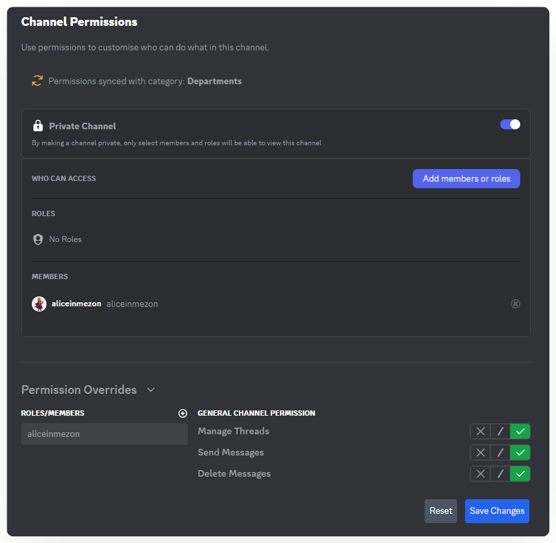Click the permissions sync icon
This screenshot has width=556, height=543.
(x=37, y=81)
